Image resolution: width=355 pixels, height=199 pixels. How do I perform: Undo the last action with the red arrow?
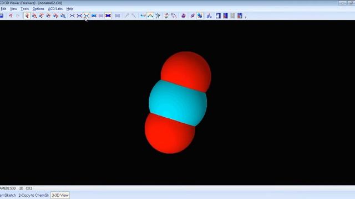pyautogui.click(x=11, y=15)
